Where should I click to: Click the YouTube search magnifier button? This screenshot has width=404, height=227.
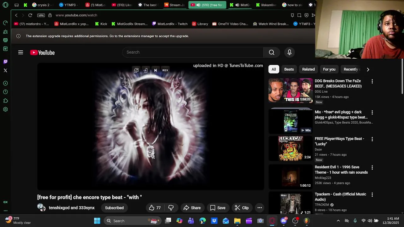271,52
